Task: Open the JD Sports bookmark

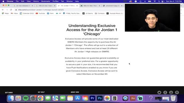Action: click(88, 13)
